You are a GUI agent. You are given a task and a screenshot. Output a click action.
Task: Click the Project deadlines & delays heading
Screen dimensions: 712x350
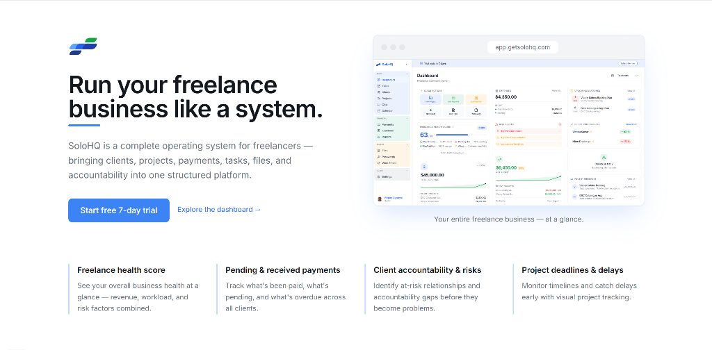(573, 270)
